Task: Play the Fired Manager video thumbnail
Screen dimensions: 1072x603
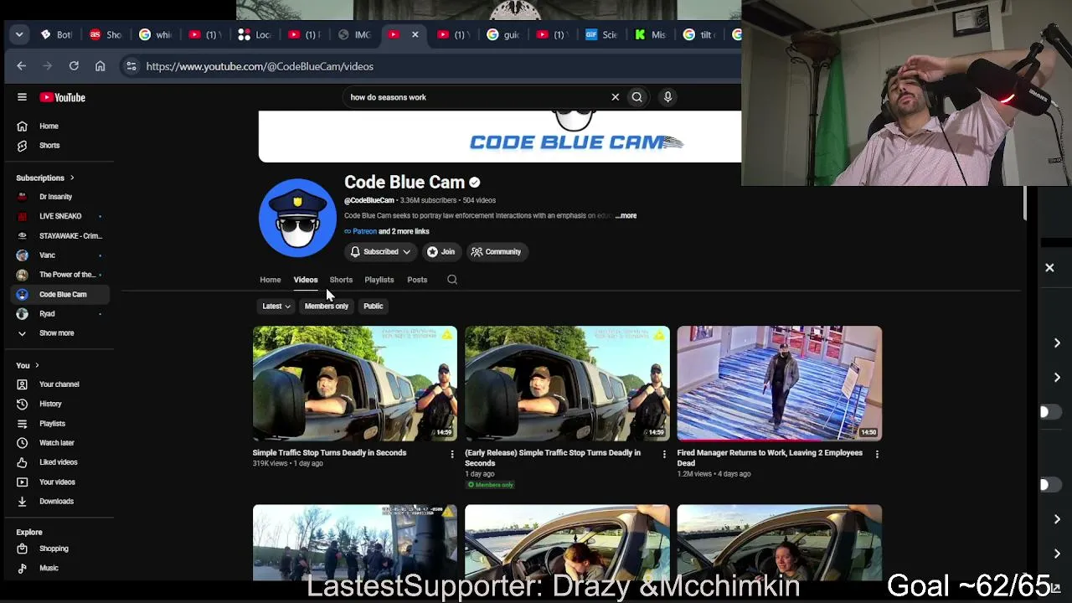Action: (x=780, y=384)
